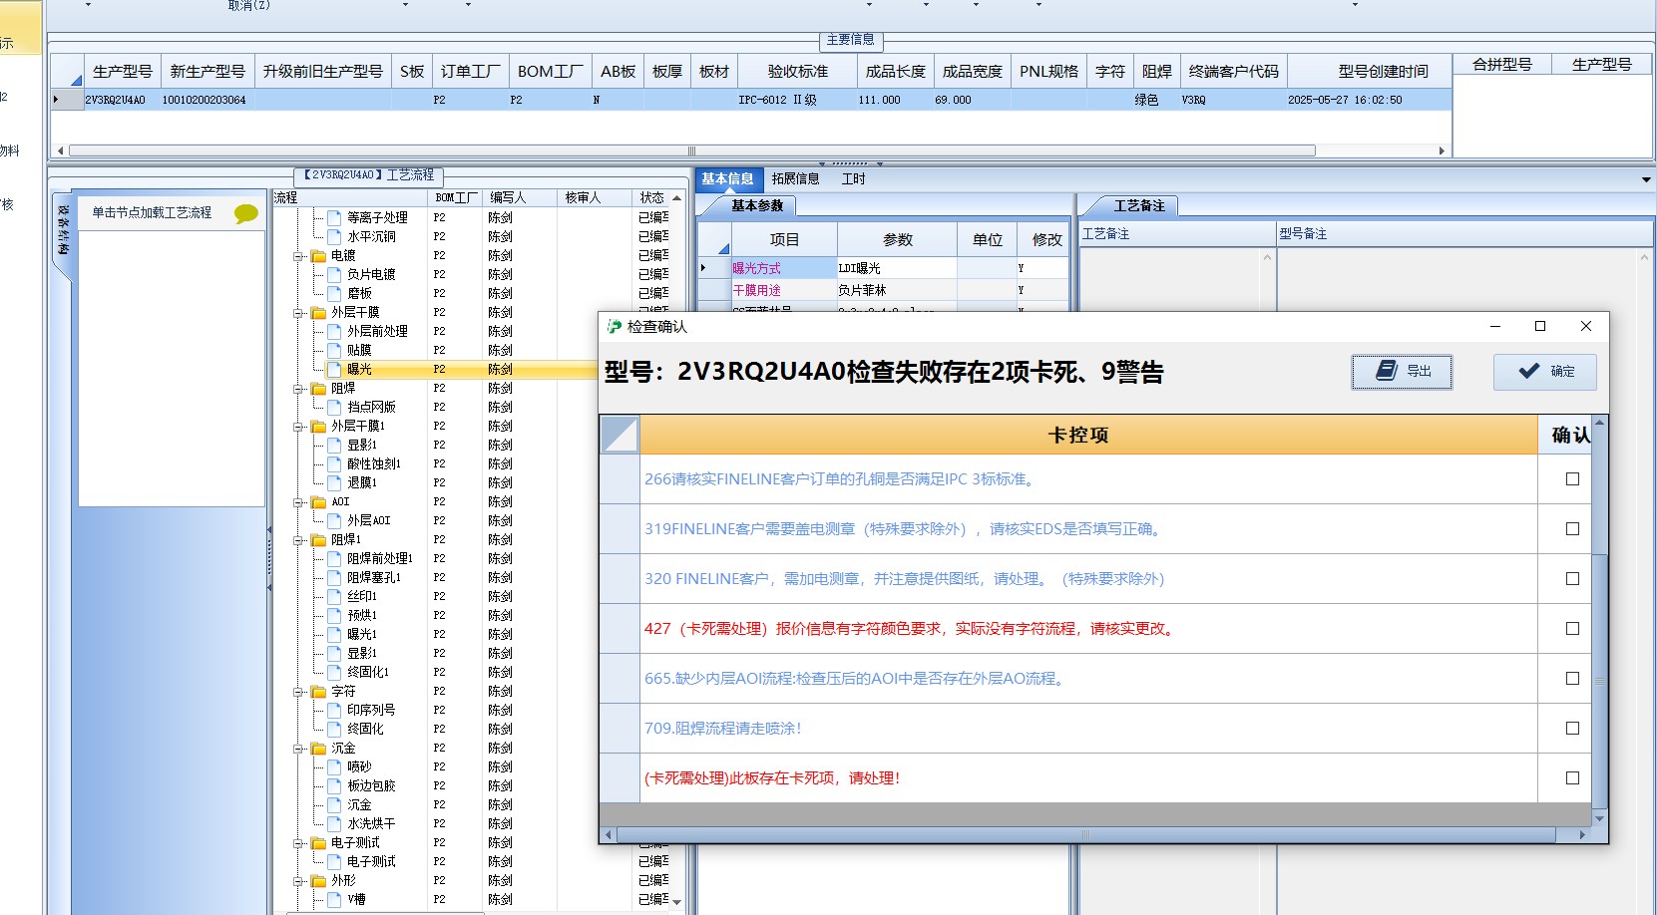Image resolution: width=1657 pixels, height=915 pixels.
Task: Collapse the 外层干膜 folder above 外层前处理
Action: point(298,313)
